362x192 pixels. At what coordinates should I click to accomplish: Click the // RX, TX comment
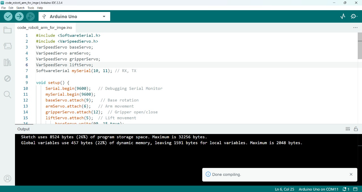click(x=126, y=71)
